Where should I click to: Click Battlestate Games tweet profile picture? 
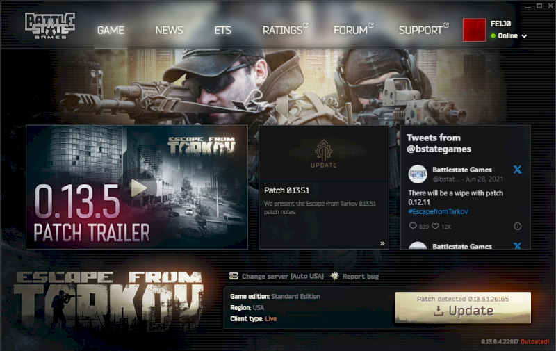coord(418,174)
